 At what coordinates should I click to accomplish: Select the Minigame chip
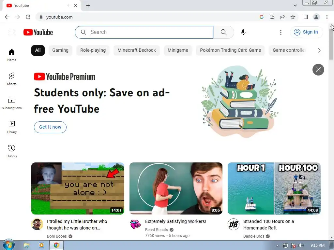pyautogui.click(x=178, y=50)
